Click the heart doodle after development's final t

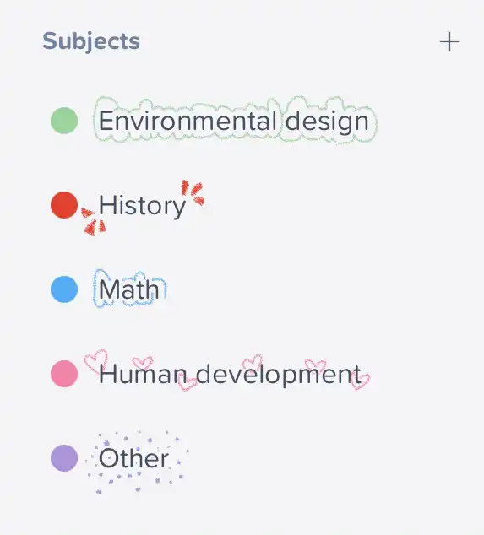pyautogui.click(x=361, y=381)
